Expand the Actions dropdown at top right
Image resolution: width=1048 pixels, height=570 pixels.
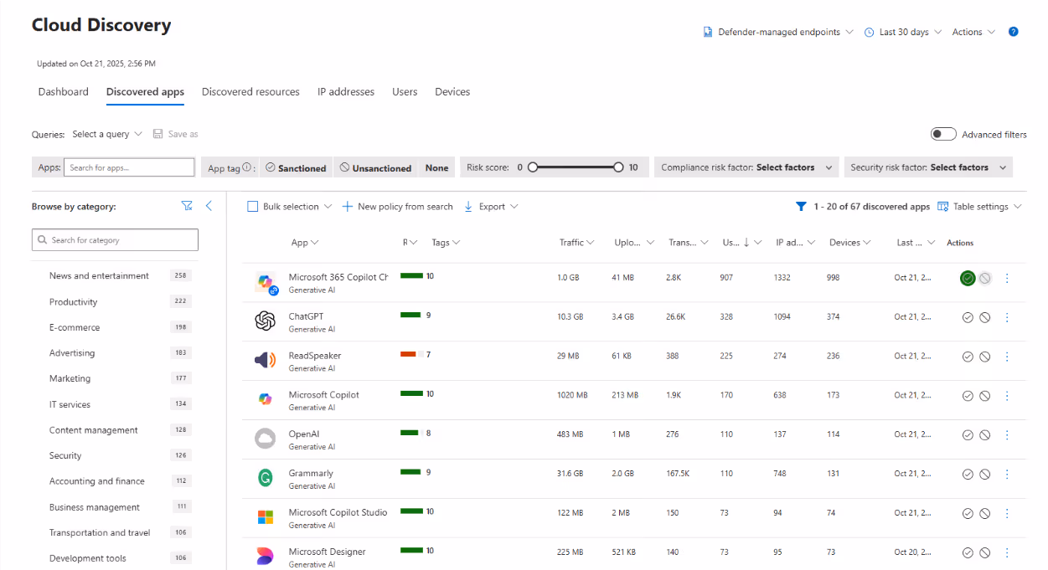pos(973,32)
